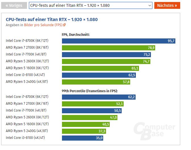The width and height of the screenshot is (191, 150).
Task: Select the i7-7700K percentile bar showing 50,5
Action: [x=92, y=111]
